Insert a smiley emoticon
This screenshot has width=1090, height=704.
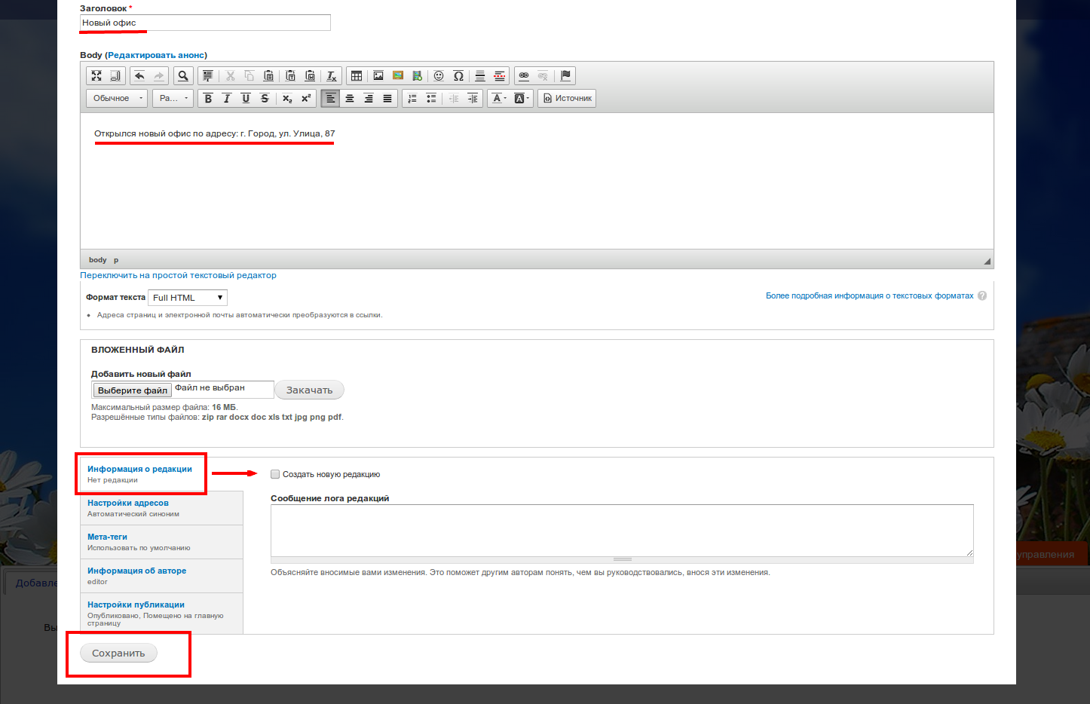point(439,76)
